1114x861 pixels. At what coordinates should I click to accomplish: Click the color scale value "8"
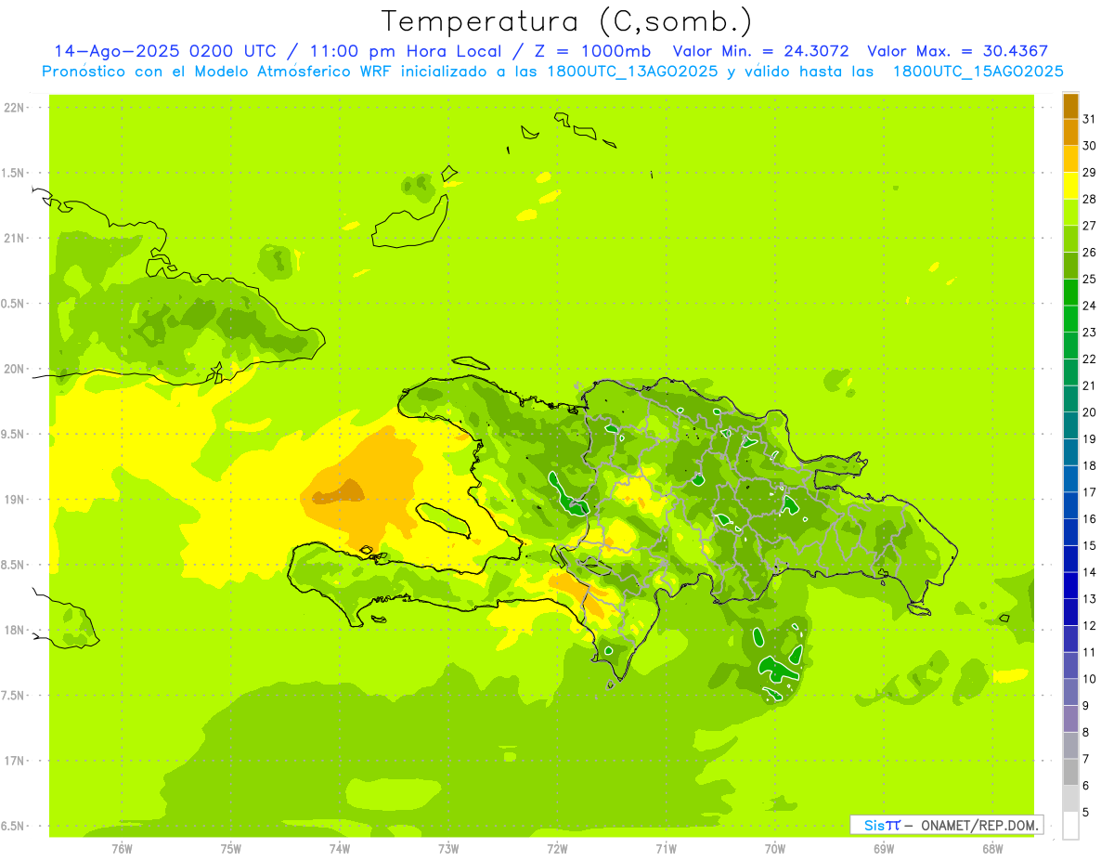[1086, 733]
